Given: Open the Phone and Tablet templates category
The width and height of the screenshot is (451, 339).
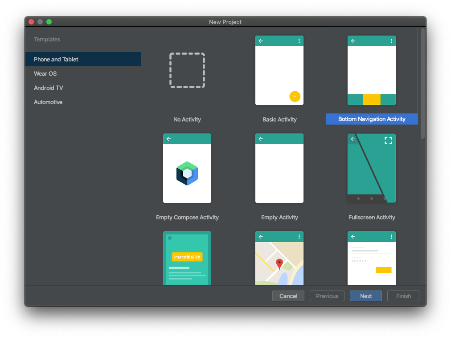Looking at the screenshot, I should (x=83, y=60).
